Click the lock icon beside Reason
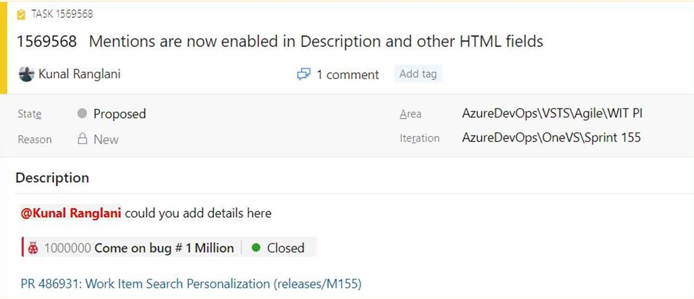The image size is (694, 299). [x=83, y=139]
